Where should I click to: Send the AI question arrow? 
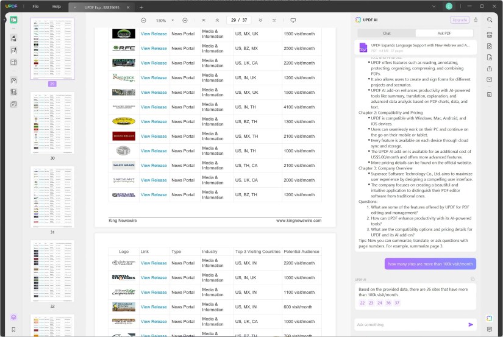(x=471, y=324)
